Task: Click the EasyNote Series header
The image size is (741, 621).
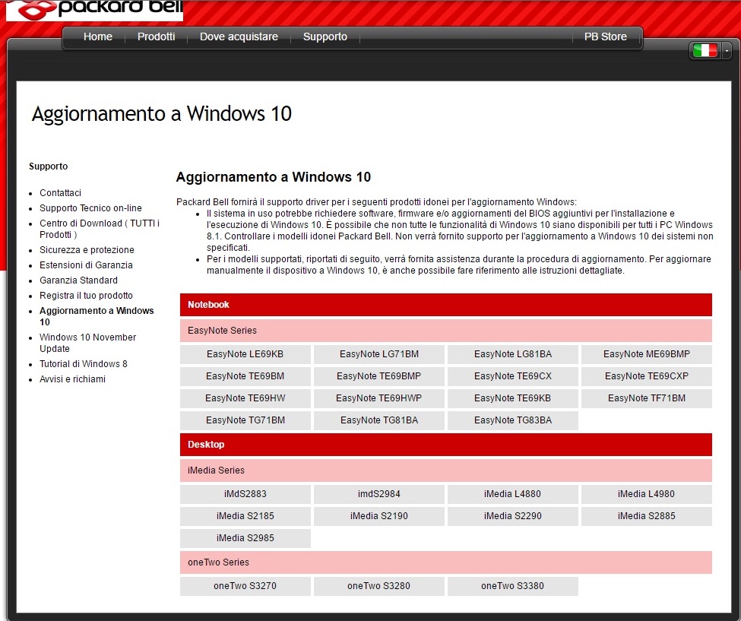Action: (x=445, y=331)
